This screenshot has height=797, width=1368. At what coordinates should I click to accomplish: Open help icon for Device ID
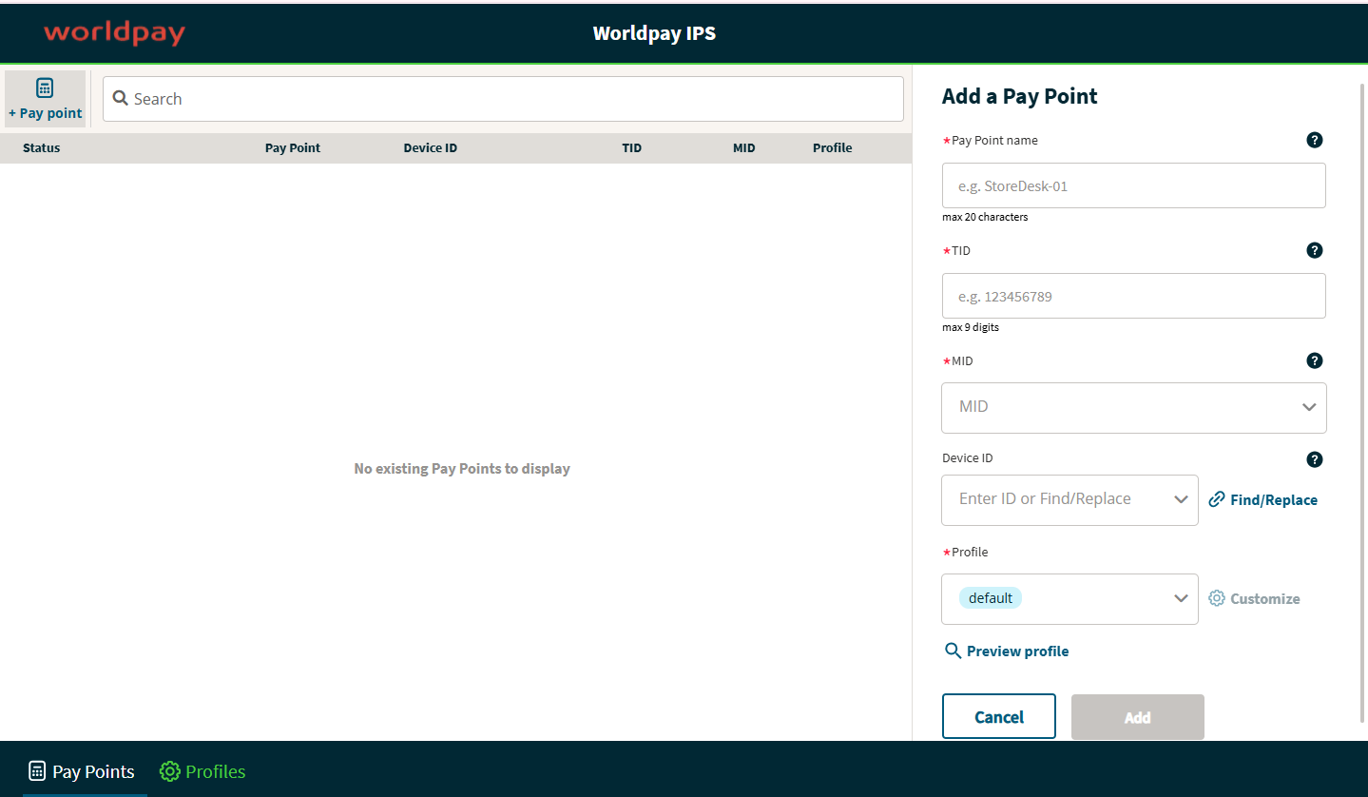tap(1314, 460)
